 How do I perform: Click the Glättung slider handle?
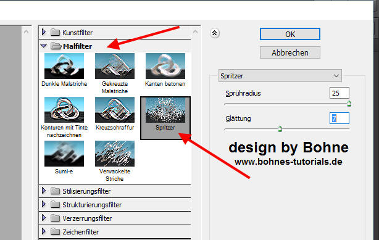click(280, 129)
